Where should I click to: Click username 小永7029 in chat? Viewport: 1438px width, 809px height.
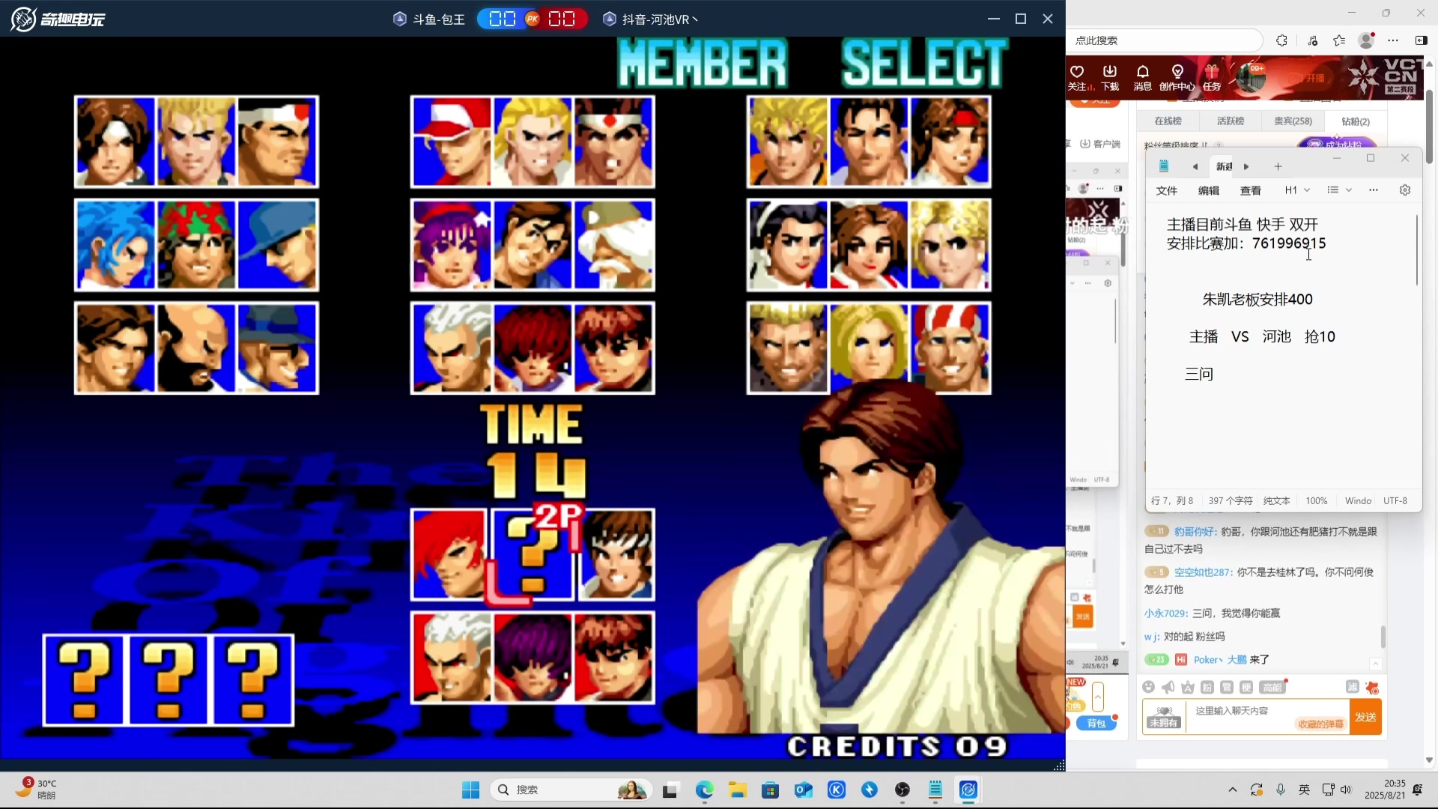[x=1166, y=613]
